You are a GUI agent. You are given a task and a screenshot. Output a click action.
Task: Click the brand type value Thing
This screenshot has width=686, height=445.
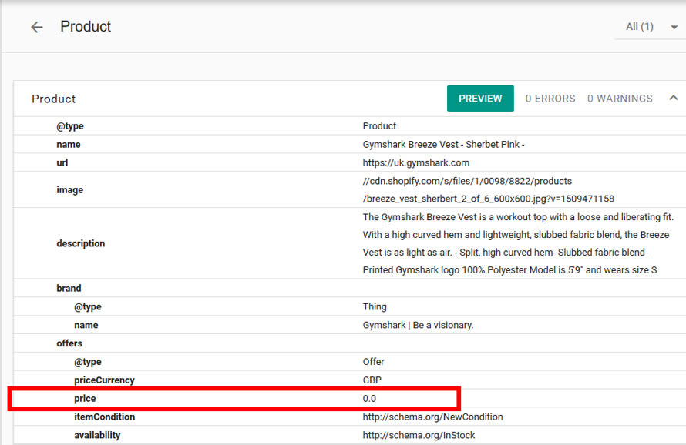[x=375, y=306]
